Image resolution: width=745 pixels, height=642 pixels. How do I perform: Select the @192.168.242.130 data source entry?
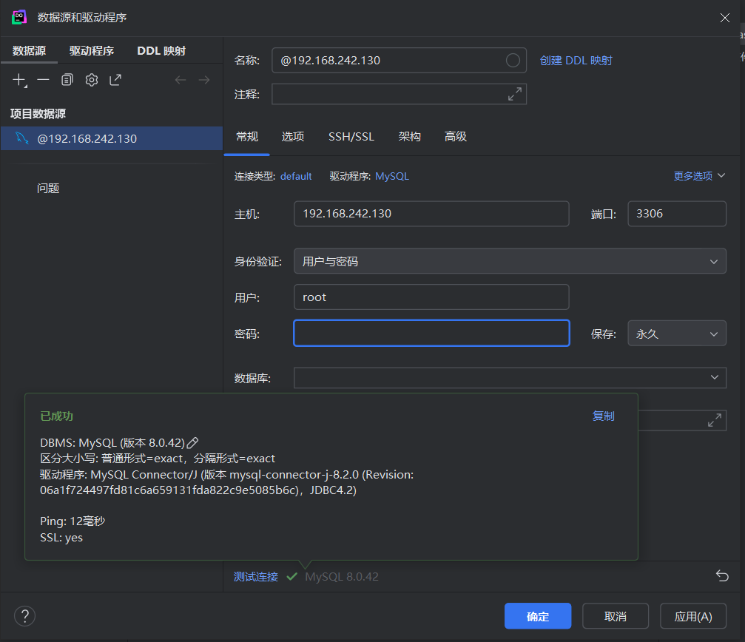[112, 138]
